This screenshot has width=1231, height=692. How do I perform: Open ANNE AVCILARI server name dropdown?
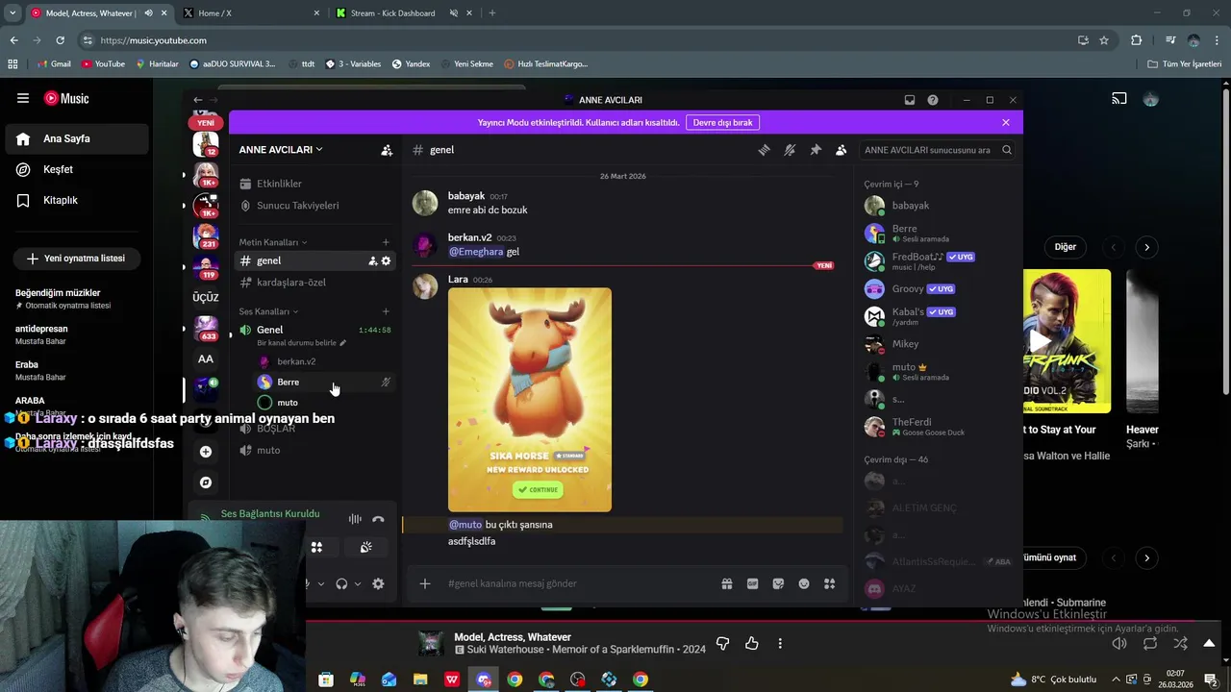pyautogui.click(x=281, y=150)
